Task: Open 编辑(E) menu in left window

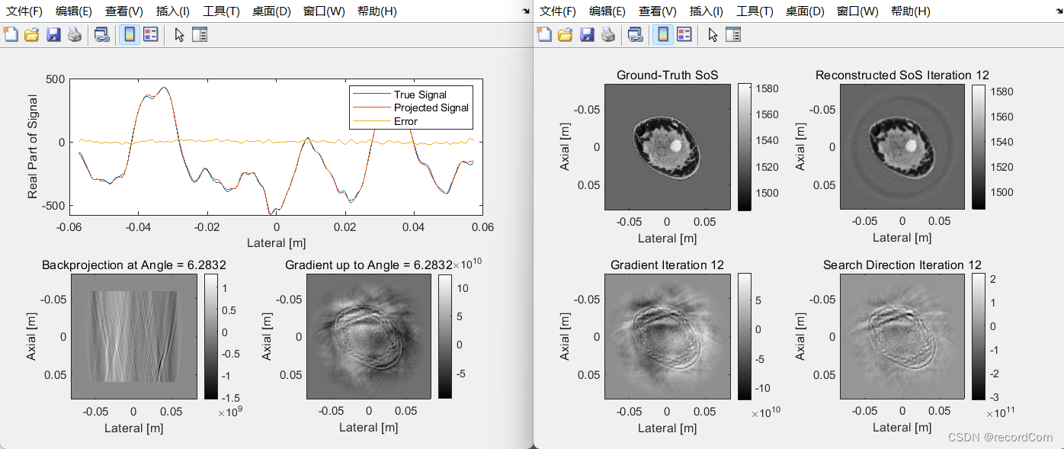Action: [x=74, y=11]
